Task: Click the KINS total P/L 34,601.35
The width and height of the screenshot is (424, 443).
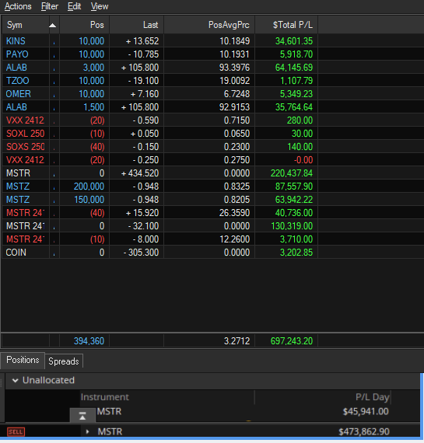Action: 294,41
